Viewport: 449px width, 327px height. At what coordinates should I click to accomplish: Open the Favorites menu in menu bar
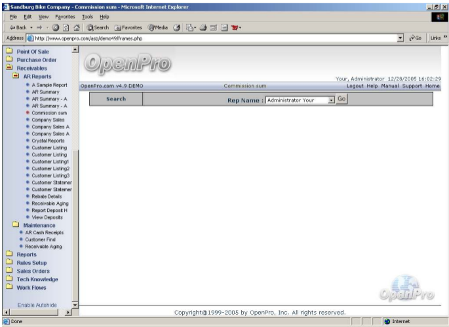[x=65, y=17]
